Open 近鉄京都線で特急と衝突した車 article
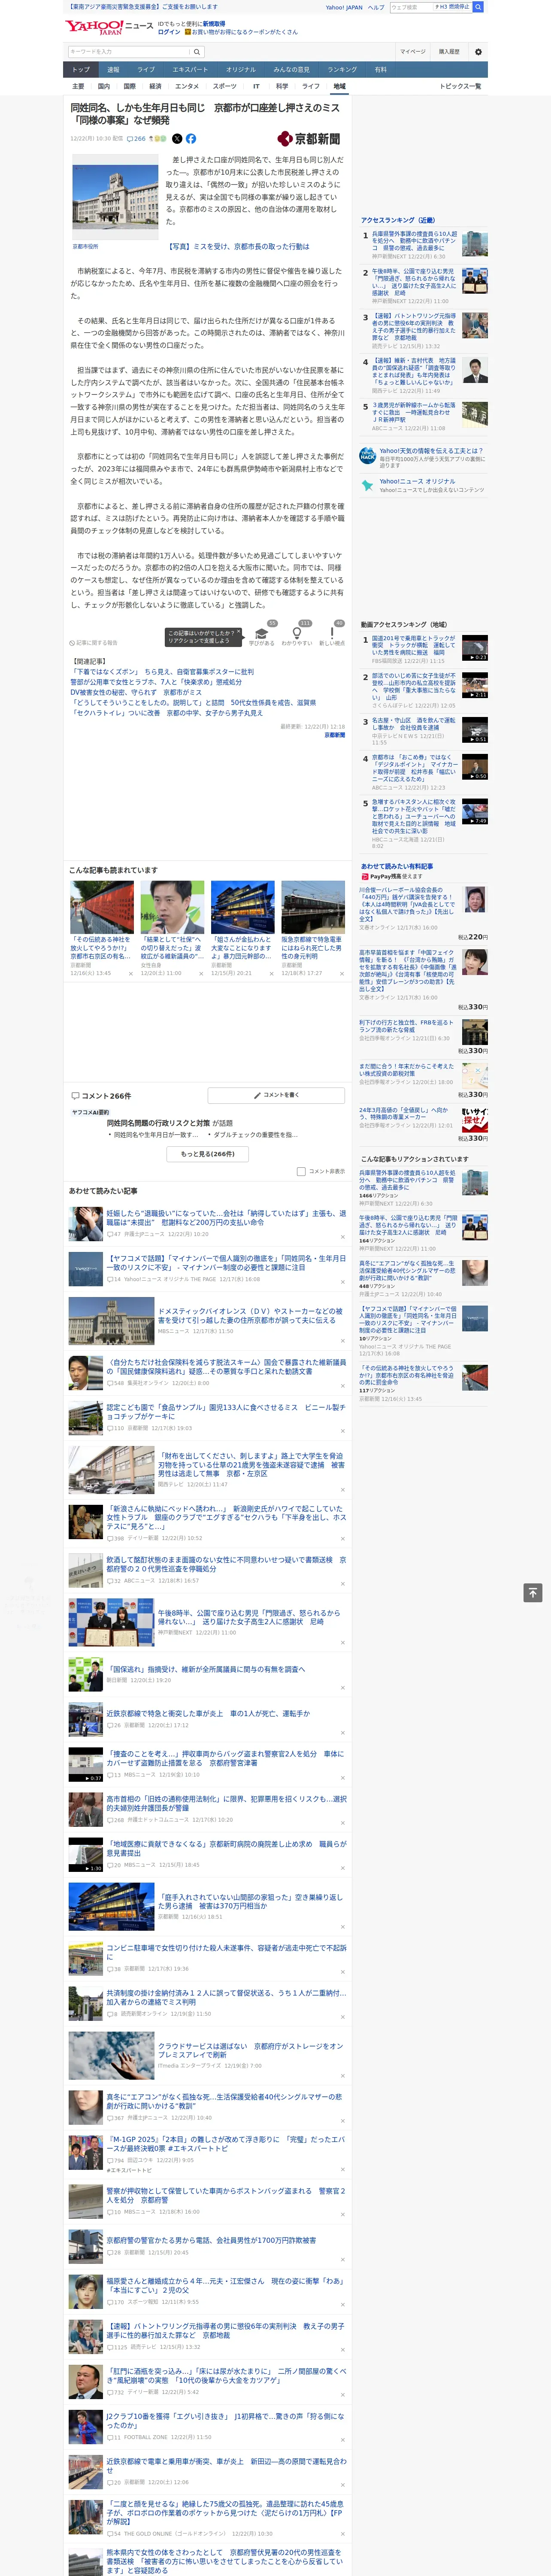This screenshot has width=551, height=2576. point(208,1714)
